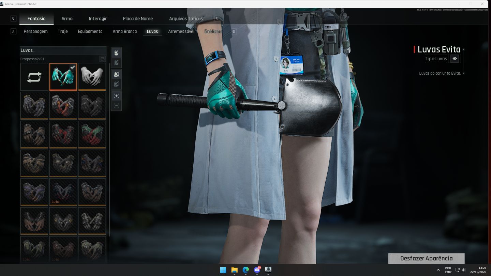This screenshot has height=276, width=491.
Task: Select the Emblema sub-tab
Action: (x=213, y=31)
